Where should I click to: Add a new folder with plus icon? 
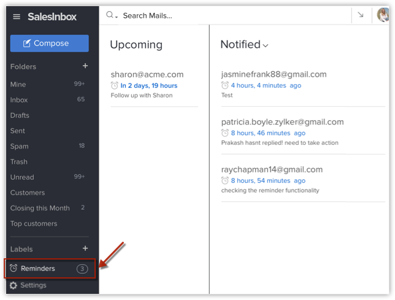click(x=85, y=66)
